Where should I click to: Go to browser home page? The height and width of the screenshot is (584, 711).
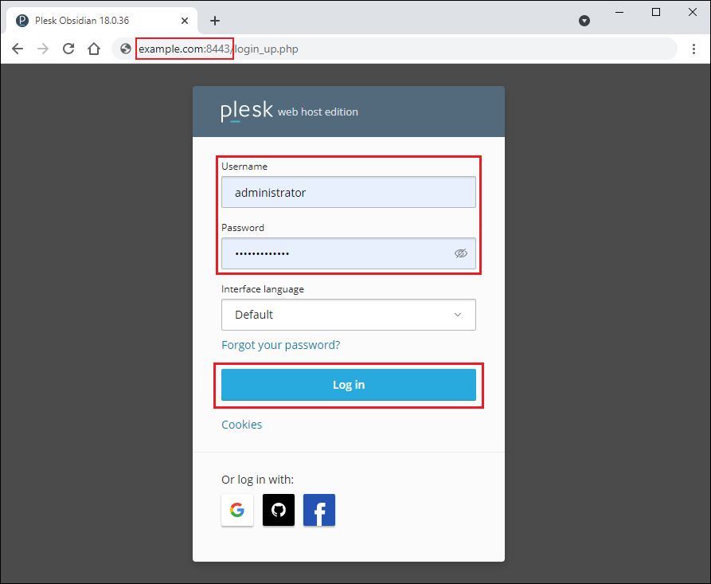point(94,49)
